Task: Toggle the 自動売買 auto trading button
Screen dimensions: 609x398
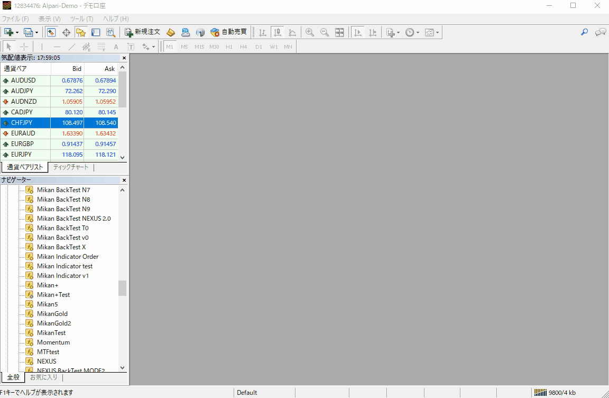Action: (x=228, y=32)
